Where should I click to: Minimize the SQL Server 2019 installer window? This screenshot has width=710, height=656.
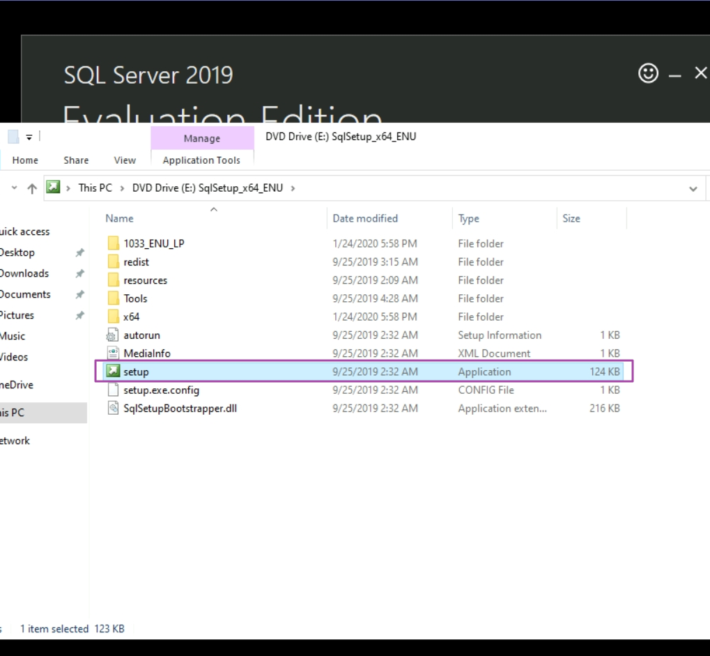click(674, 76)
